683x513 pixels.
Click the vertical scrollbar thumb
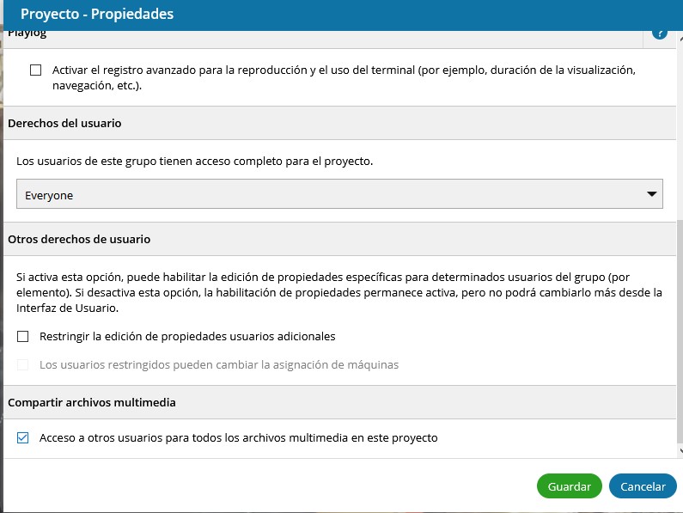(678, 335)
